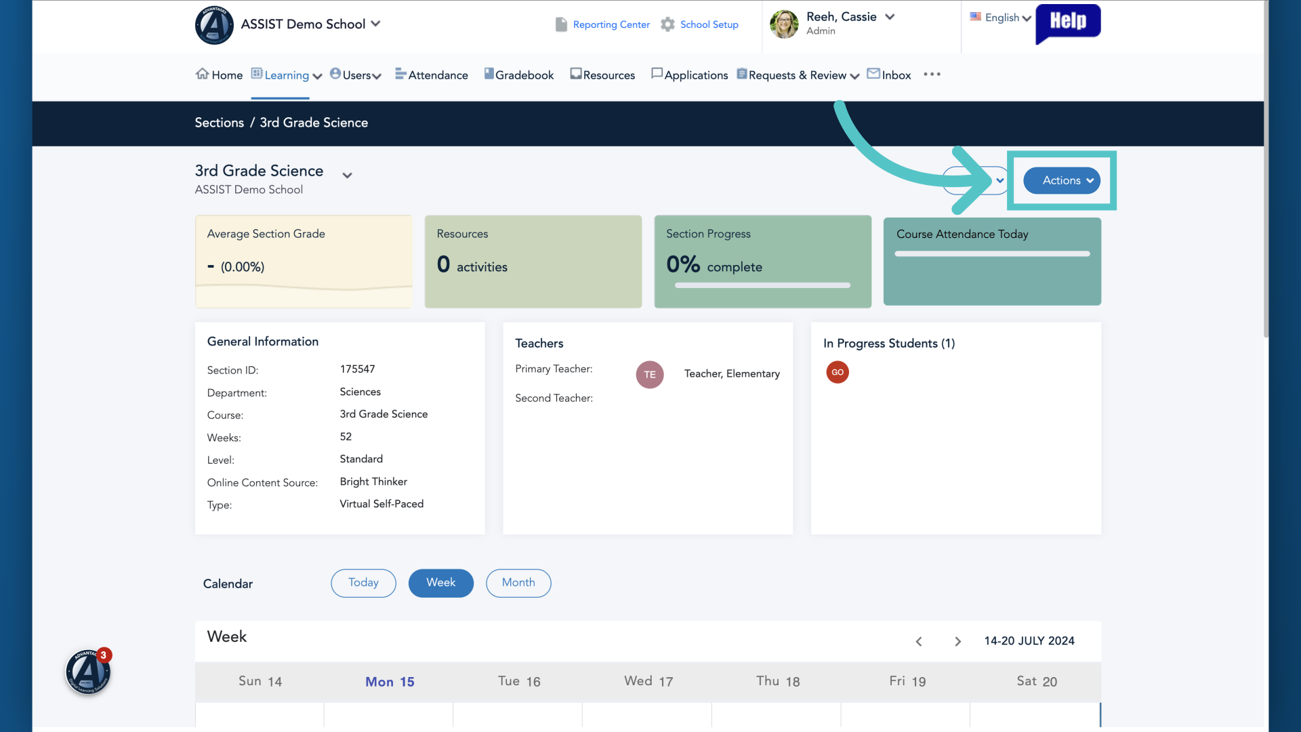Open the School Setup gear icon
This screenshot has height=732, width=1301.
667,24
